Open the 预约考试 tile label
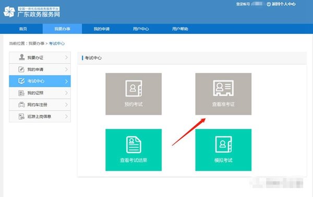 [x=134, y=104]
